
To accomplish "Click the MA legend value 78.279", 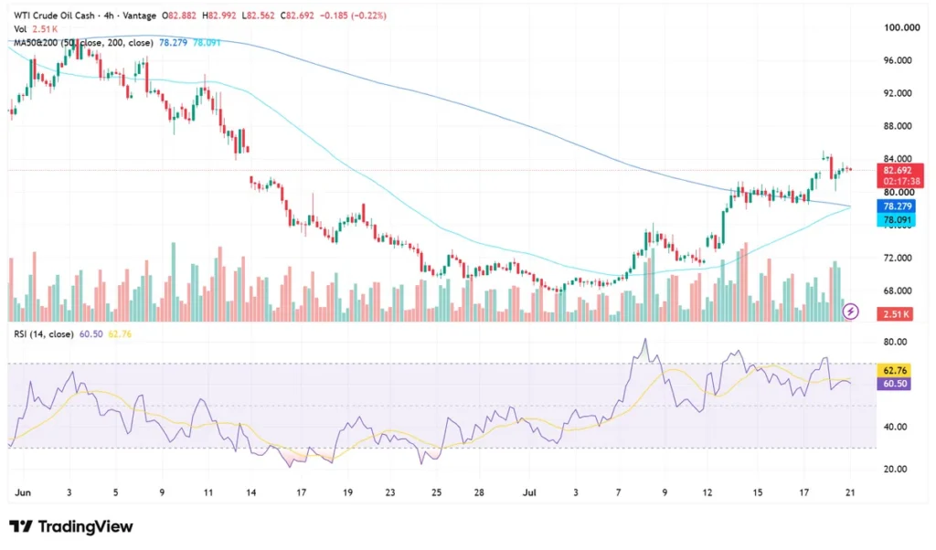I will tap(173, 43).
